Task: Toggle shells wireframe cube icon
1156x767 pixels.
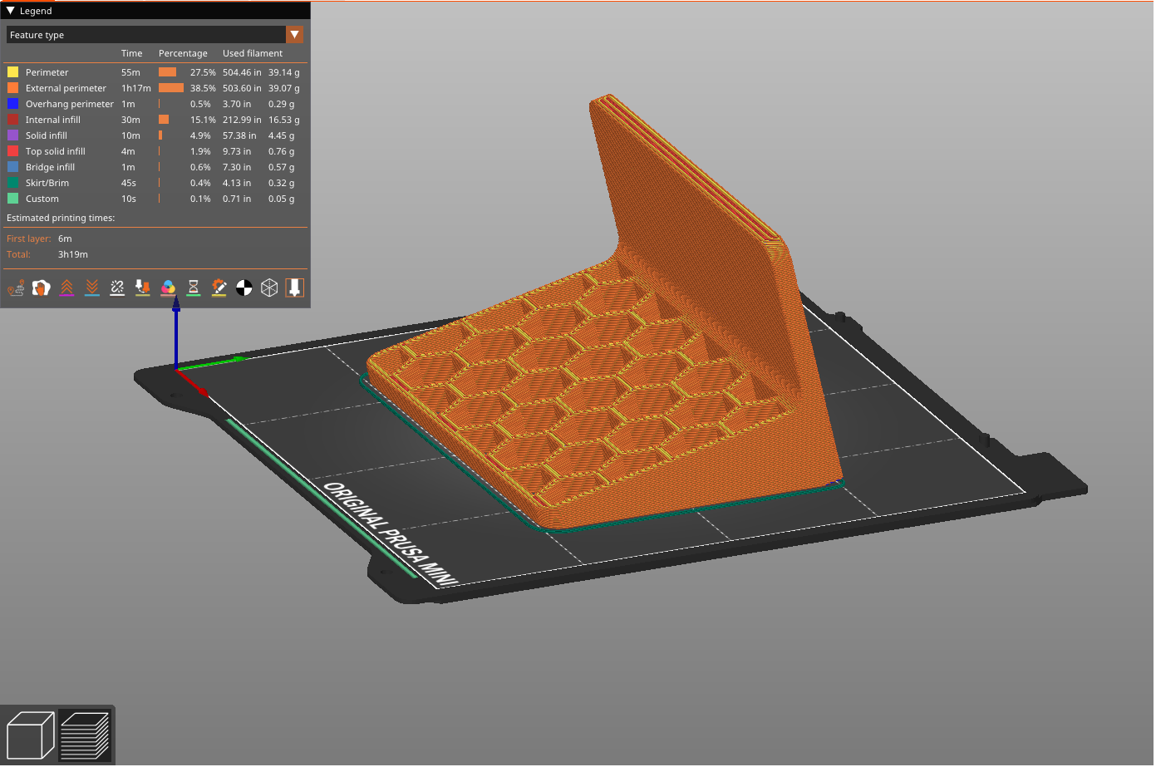Action: [269, 288]
